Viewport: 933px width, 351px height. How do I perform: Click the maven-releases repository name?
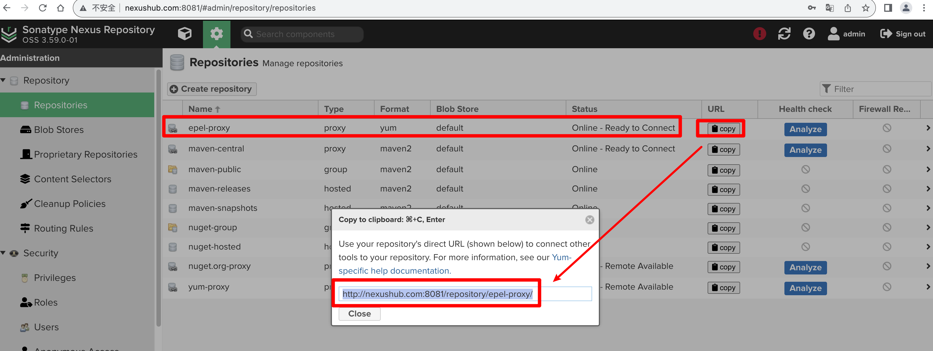pos(219,189)
